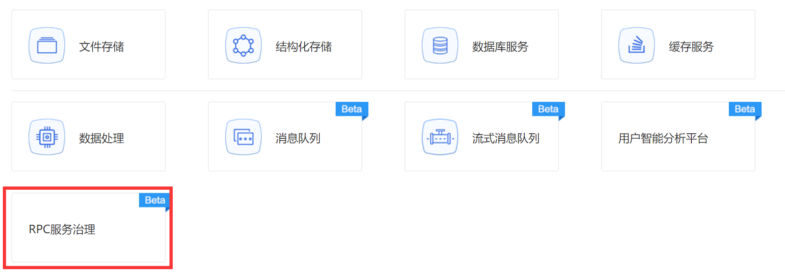Click Beta badge on RPC服务治理 card

tap(155, 200)
